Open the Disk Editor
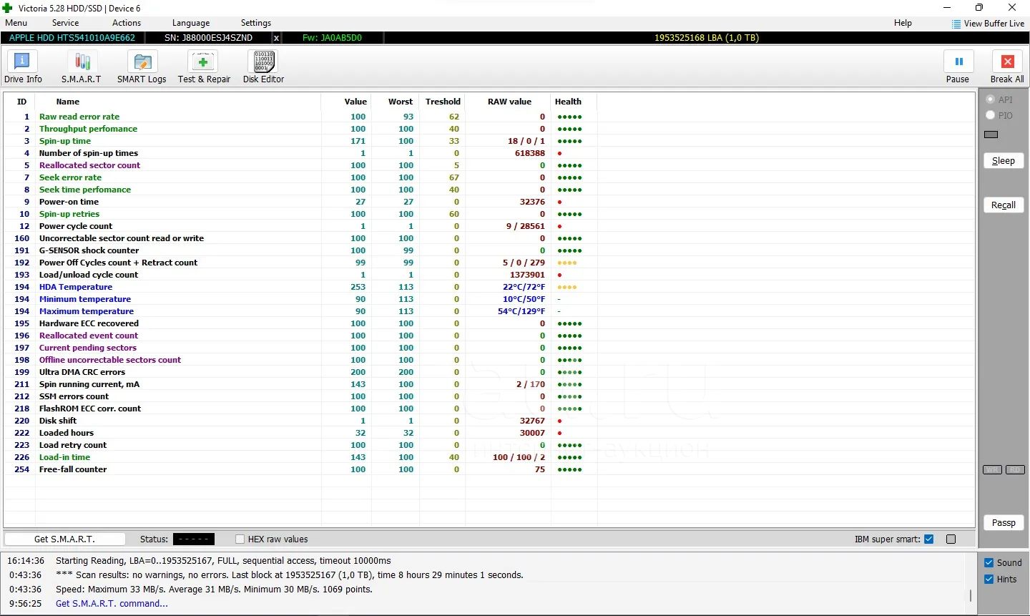The height and width of the screenshot is (616, 1030). tap(263, 67)
